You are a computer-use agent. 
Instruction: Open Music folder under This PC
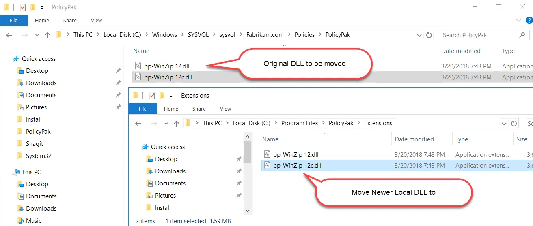pos(34,220)
